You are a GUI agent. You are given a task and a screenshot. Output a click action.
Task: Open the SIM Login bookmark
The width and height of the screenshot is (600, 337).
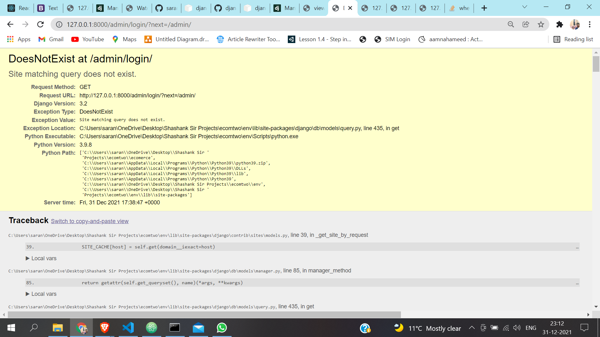pos(392,39)
